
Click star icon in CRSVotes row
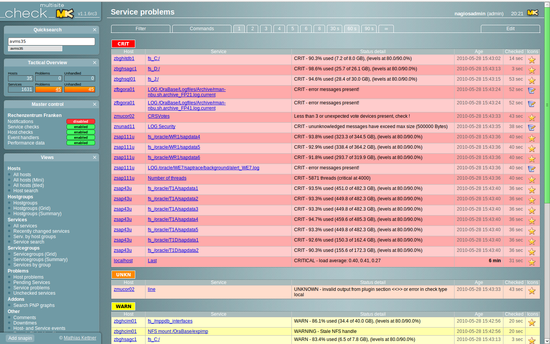[532, 117]
